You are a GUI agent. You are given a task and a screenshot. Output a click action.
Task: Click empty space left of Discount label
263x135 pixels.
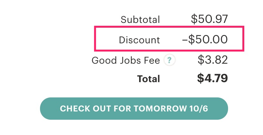tap(106, 39)
